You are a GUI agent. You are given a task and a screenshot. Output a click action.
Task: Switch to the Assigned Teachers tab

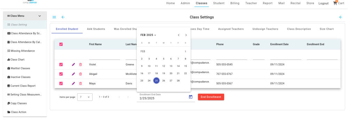click(231, 29)
